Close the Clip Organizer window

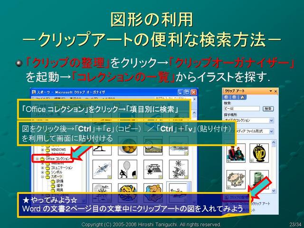click(x=194, y=92)
